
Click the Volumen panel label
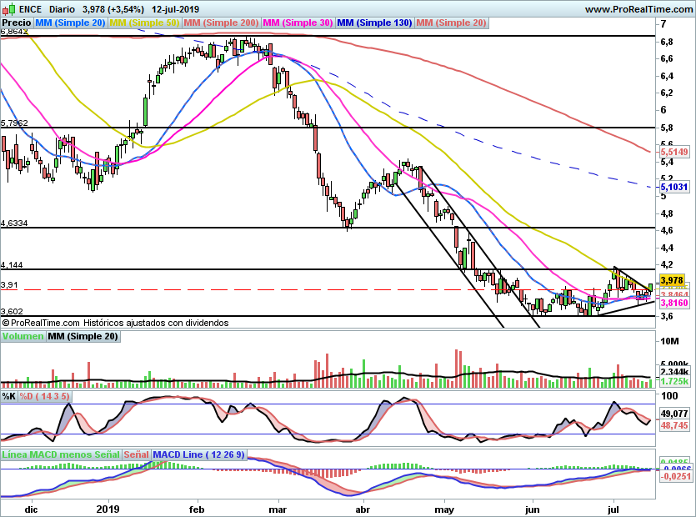coord(23,337)
